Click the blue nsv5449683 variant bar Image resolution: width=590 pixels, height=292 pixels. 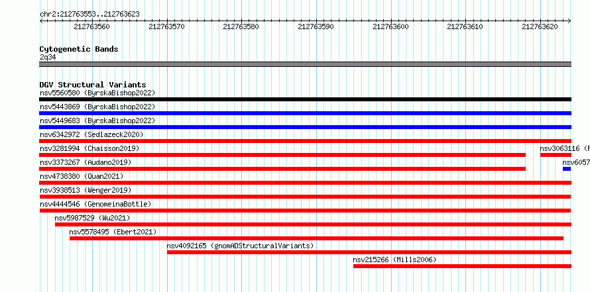(305, 127)
